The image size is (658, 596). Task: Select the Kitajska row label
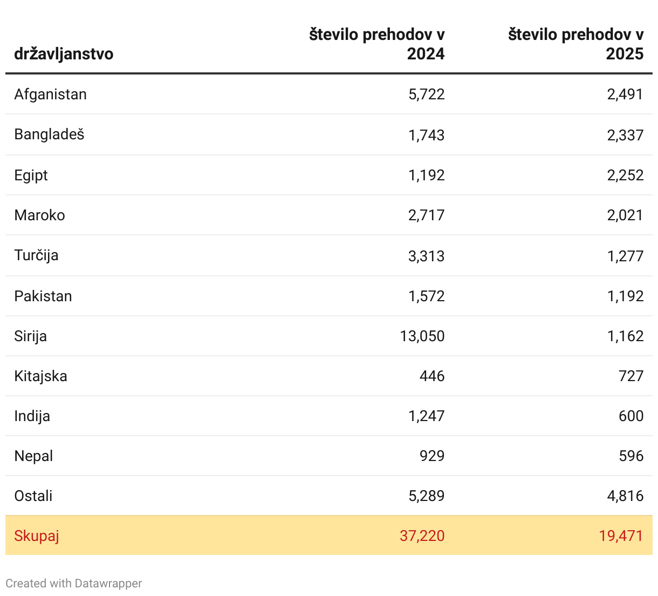(40, 376)
